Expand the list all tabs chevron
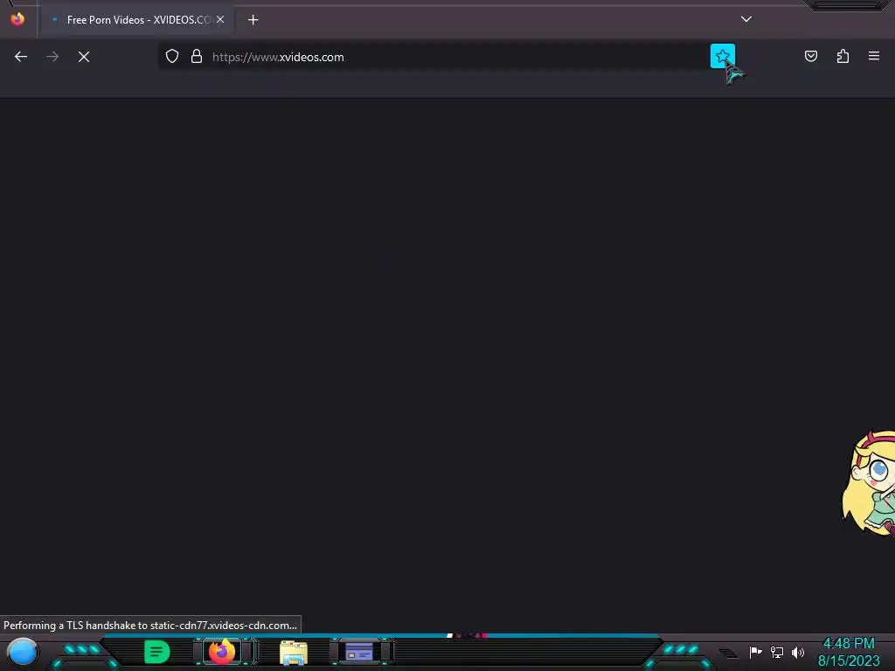 point(746,19)
